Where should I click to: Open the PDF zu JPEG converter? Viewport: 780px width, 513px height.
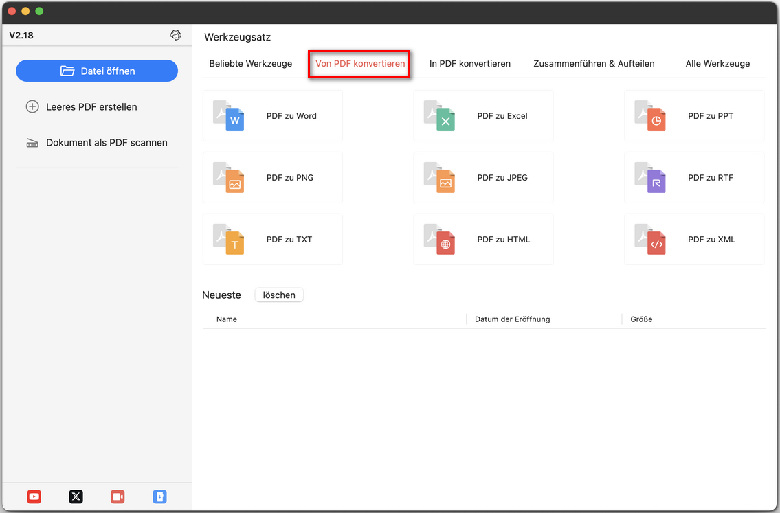483,177
